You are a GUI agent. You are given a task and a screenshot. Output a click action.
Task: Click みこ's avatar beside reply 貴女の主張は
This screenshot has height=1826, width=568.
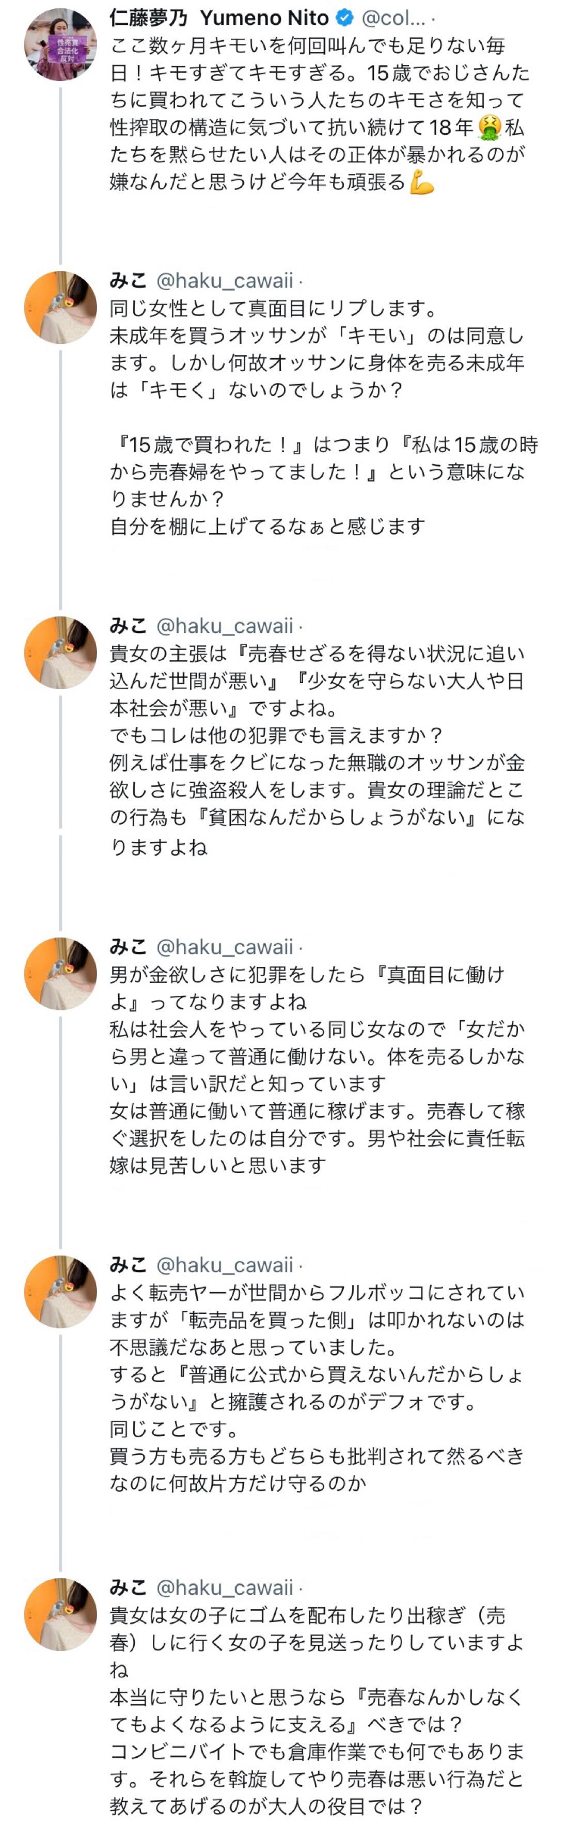(x=60, y=652)
